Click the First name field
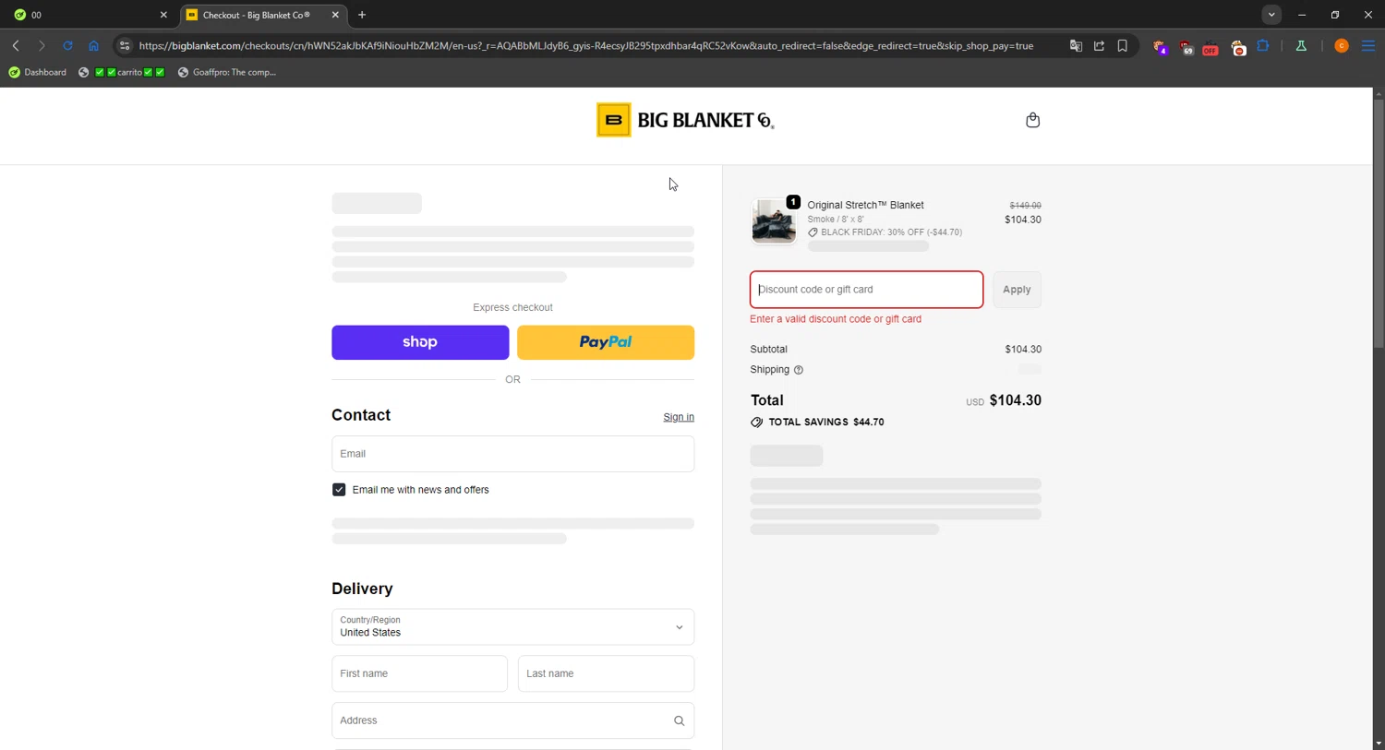 tap(419, 673)
